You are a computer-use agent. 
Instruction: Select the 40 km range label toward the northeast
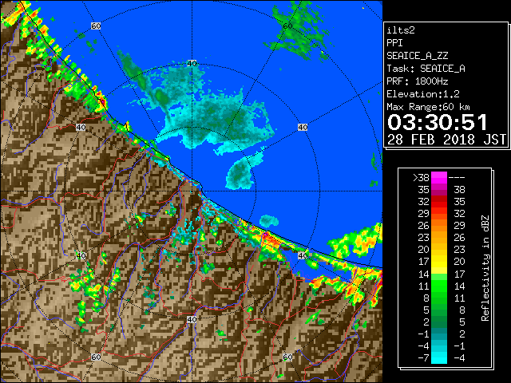pos(303,127)
